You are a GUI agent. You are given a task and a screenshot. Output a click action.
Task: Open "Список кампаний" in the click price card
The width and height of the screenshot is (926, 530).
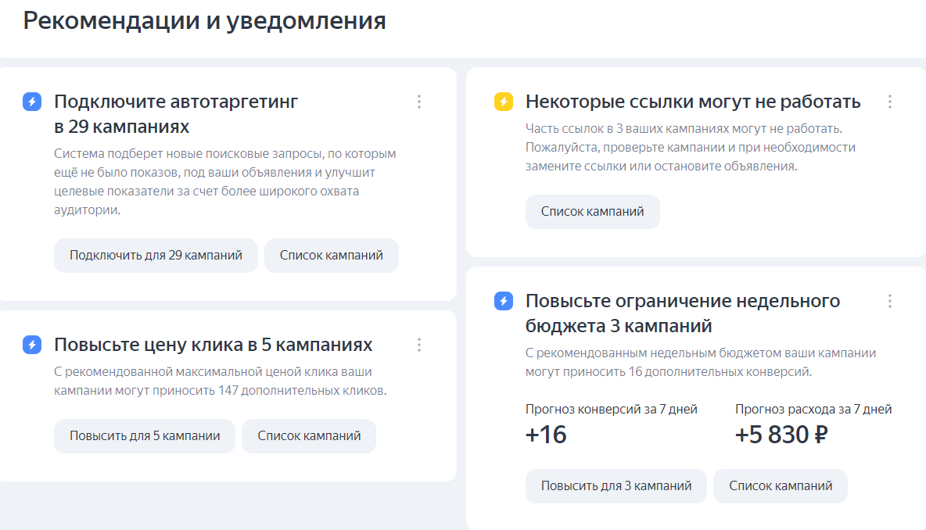pos(309,436)
